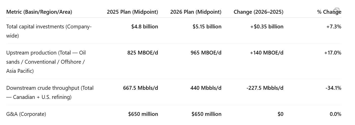Click the -227.5 Mbbls/d change cell
The height and width of the screenshot is (125, 355).
point(265,88)
